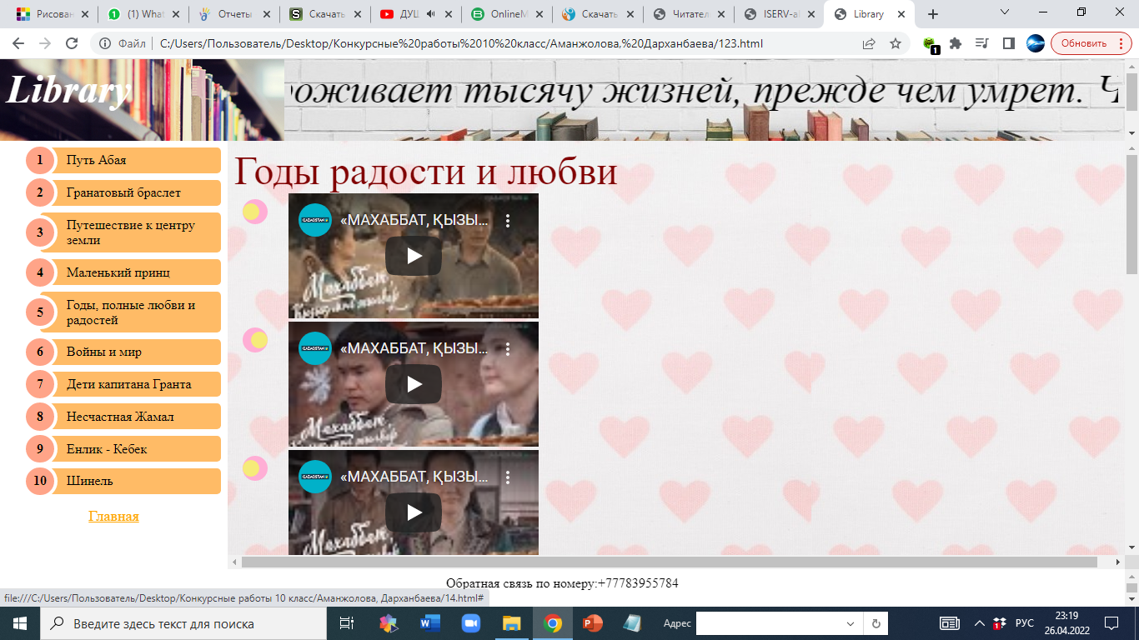The height and width of the screenshot is (640, 1139).
Task: Play the third МАХАББАТ video
Action: [x=414, y=512]
